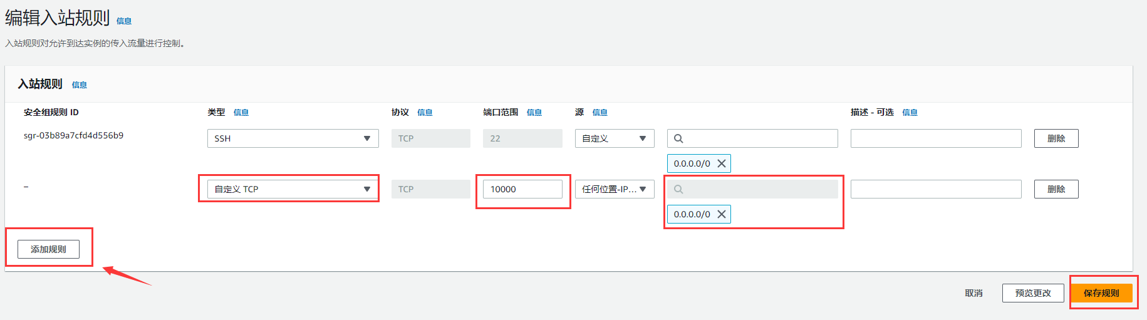Open the 自定义 TCP type dropdown
This screenshot has height=320, width=1147.
tap(293, 189)
